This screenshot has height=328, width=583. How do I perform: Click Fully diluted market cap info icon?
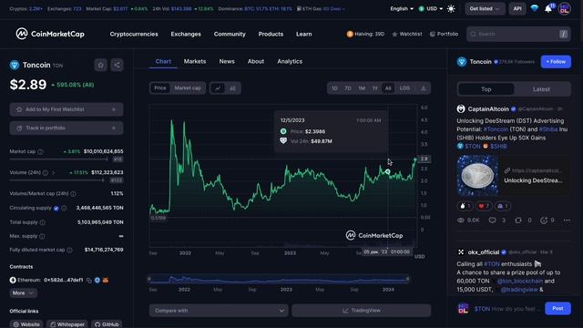tap(69, 250)
